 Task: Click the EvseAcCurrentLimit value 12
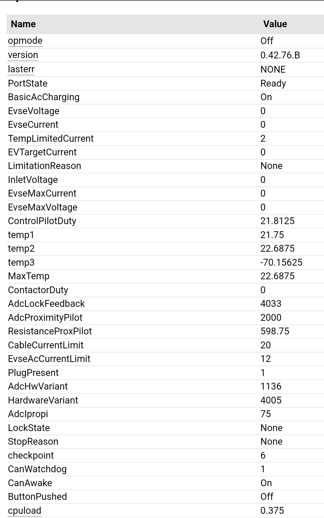[266, 359]
